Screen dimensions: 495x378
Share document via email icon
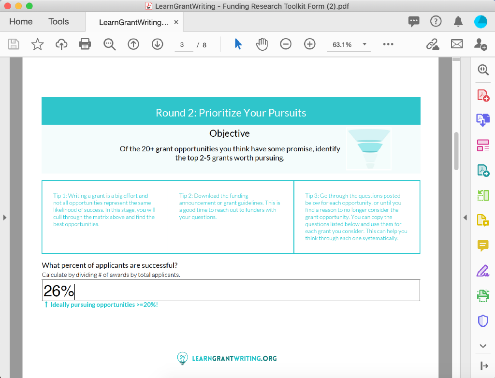coord(456,44)
